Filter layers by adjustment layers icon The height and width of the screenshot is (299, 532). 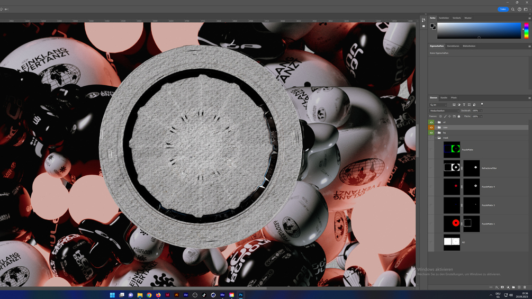pyautogui.click(x=459, y=105)
